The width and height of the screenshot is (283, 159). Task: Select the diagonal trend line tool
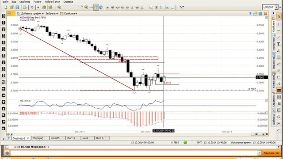pyautogui.click(x=279, y=37)
